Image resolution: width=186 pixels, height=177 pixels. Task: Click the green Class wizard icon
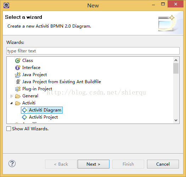coord(18,61)
